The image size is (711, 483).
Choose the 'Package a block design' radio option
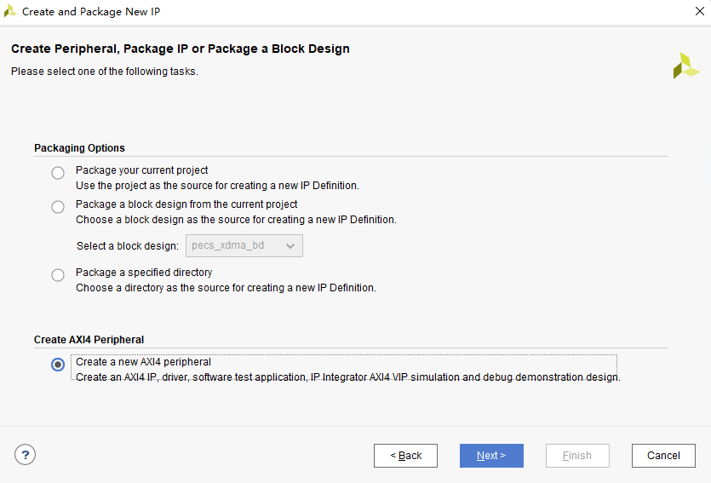(58, 207)
